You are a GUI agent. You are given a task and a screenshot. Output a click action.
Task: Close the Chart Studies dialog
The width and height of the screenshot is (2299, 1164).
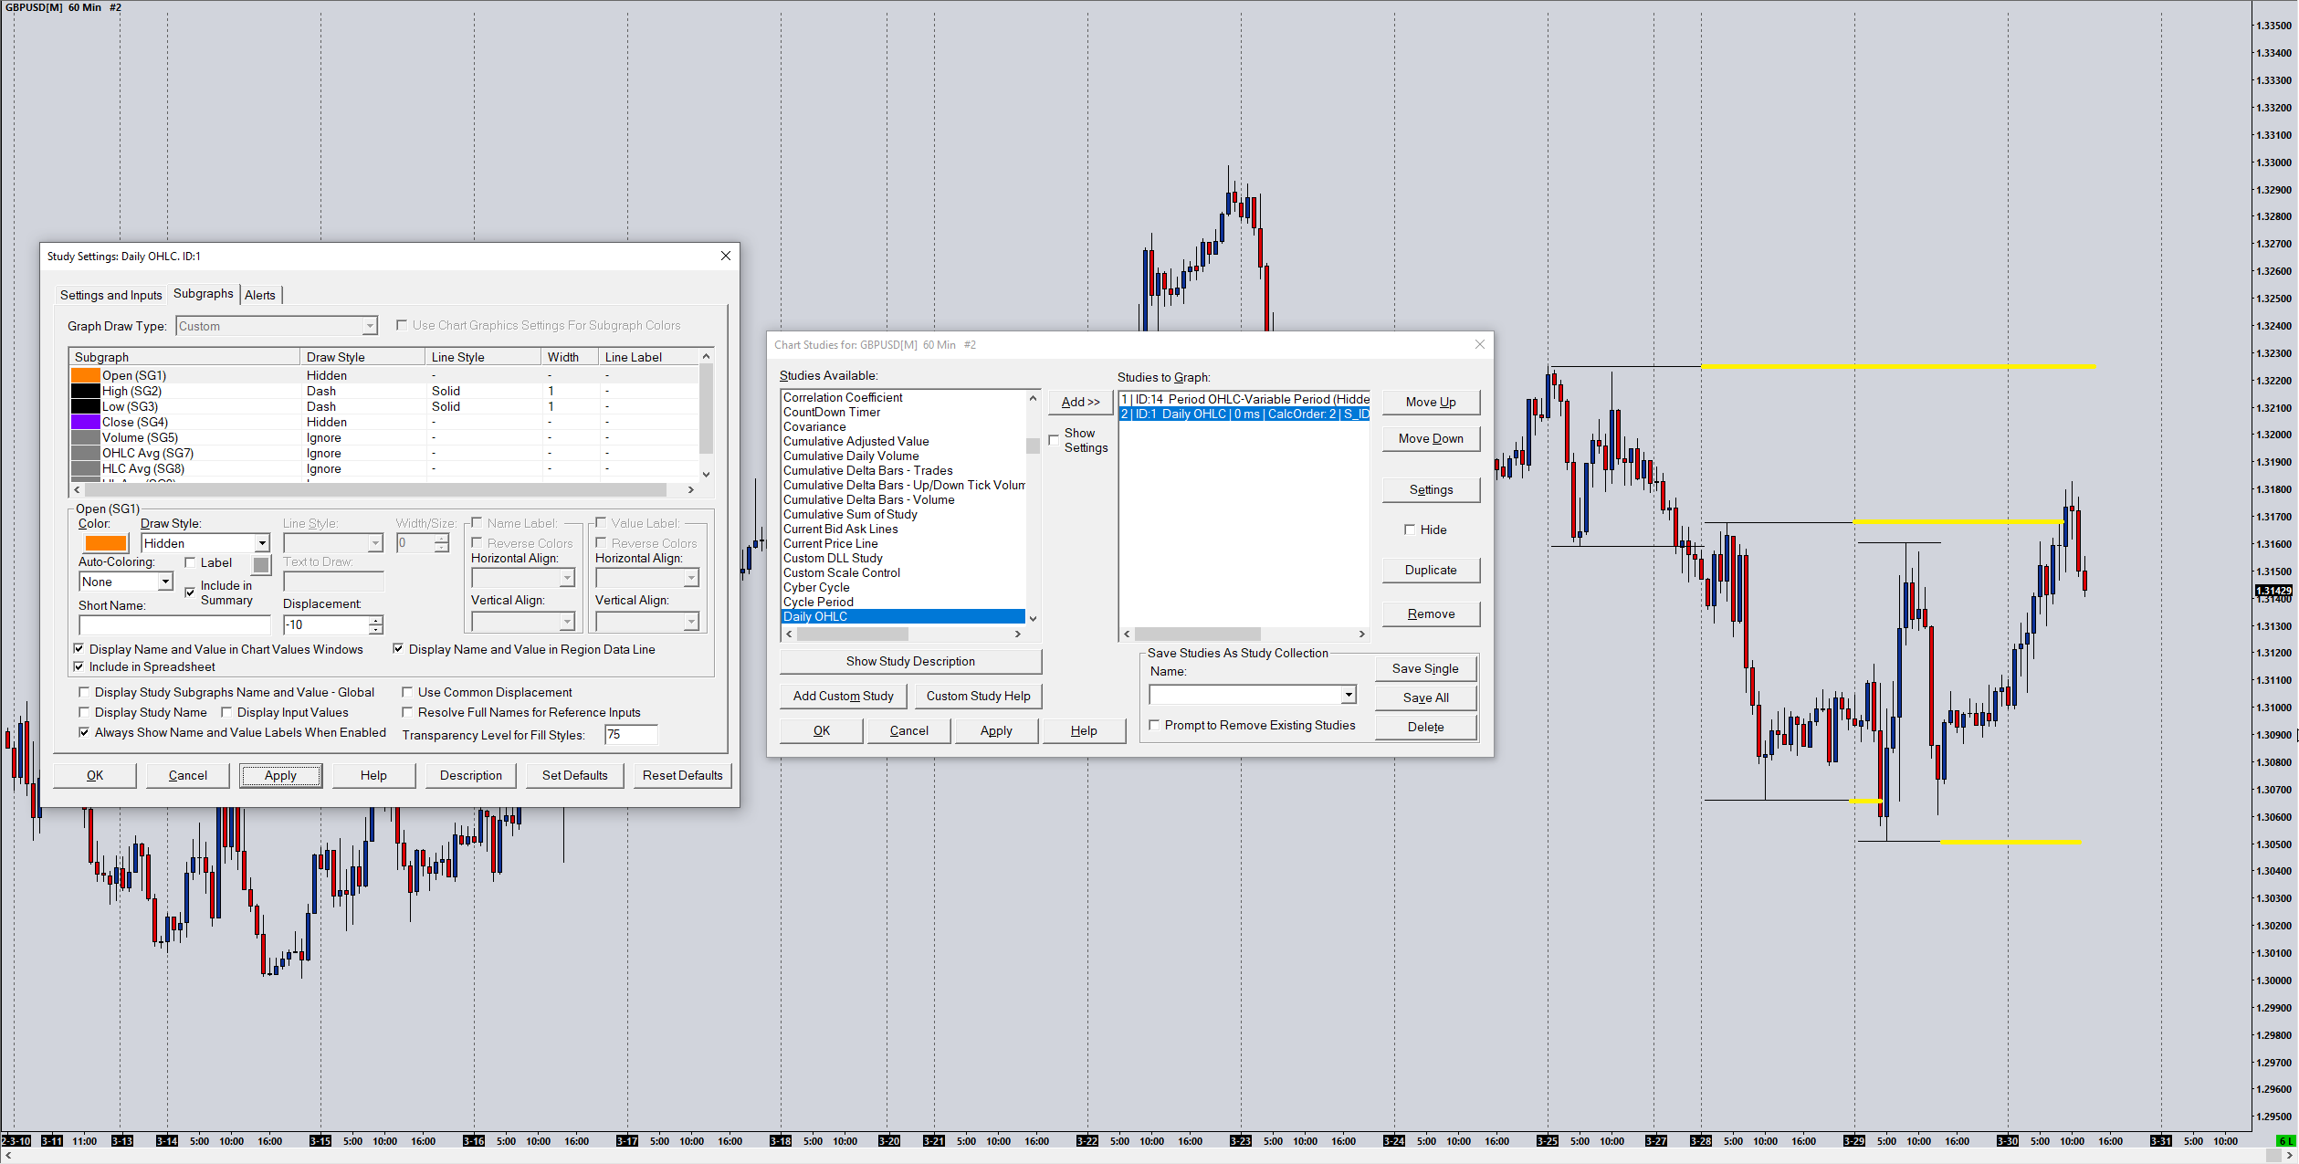coord(1479,344)
